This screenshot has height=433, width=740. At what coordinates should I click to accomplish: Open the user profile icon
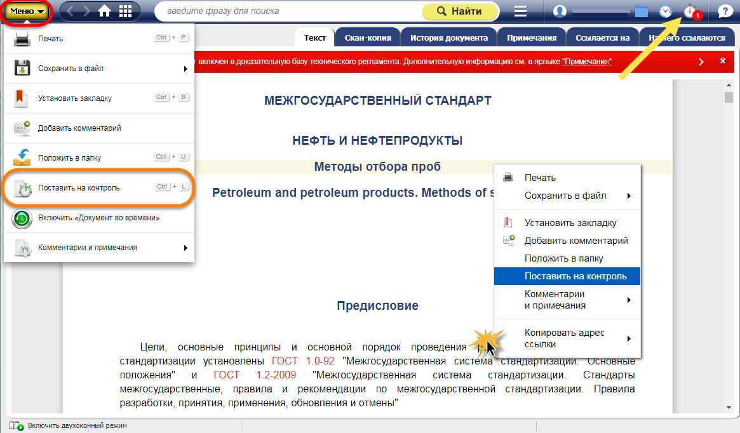coord(560,11)
